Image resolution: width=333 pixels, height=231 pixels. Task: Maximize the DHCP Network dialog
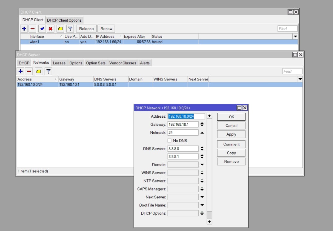point(239,108)
